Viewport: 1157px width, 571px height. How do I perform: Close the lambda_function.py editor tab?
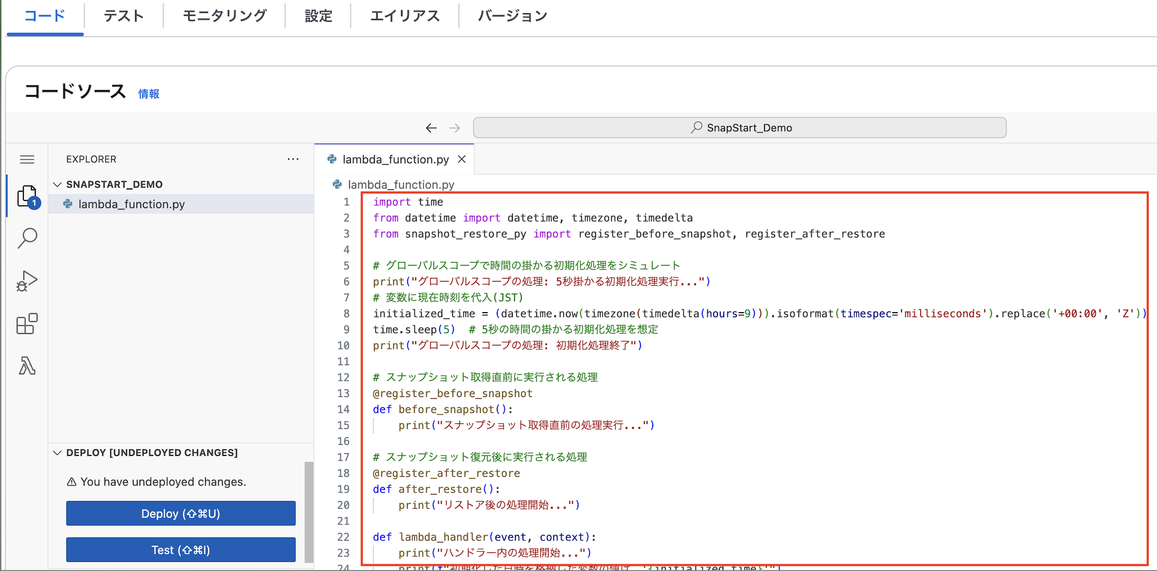point(462,159)
